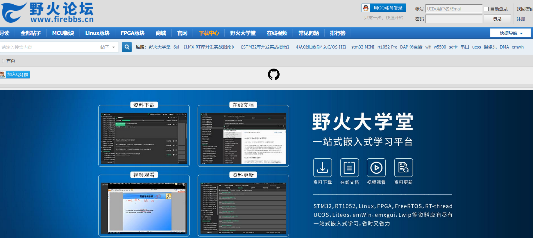Click hot search 《i.MX RT库开发实战指南》
Viewport: 533px width, 238px height.
pyautogui.click(x=209, y=47)
